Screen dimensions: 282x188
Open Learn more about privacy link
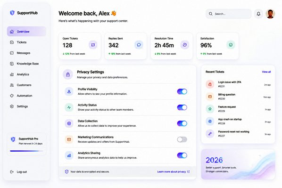click(174, 172)
